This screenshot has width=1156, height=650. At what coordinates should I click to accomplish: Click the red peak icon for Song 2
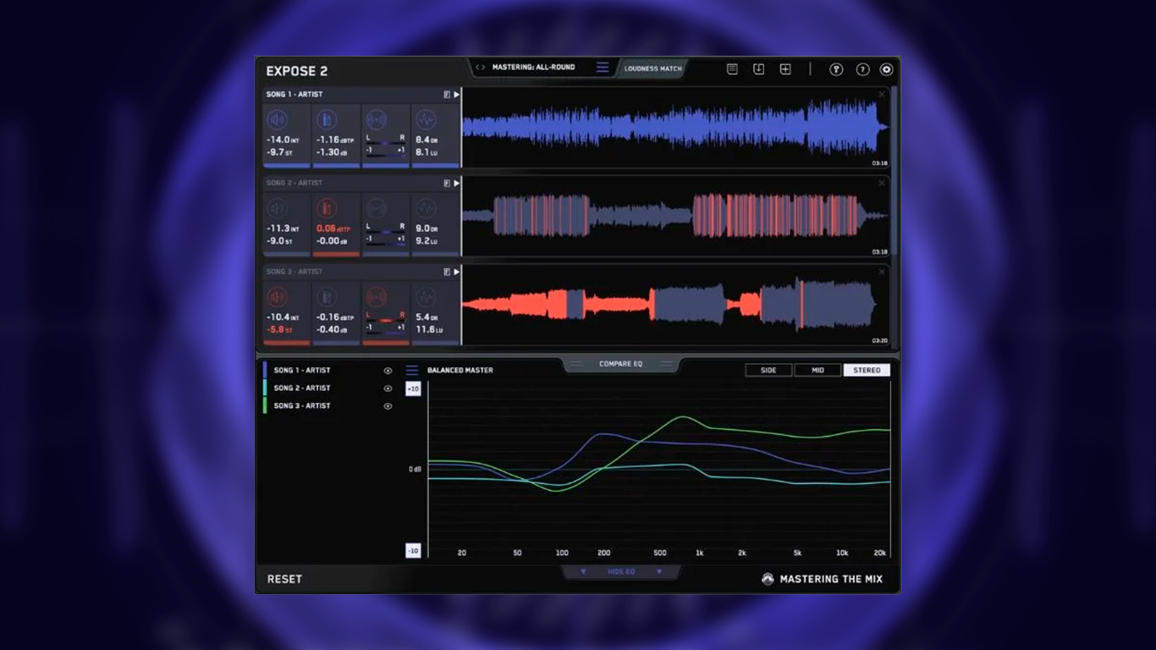click(x=327, y=208)
